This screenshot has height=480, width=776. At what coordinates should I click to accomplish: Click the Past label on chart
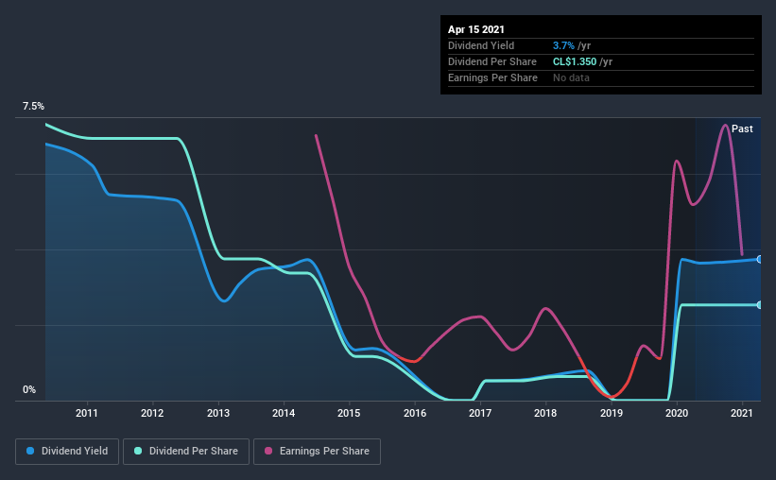(742, 129)
